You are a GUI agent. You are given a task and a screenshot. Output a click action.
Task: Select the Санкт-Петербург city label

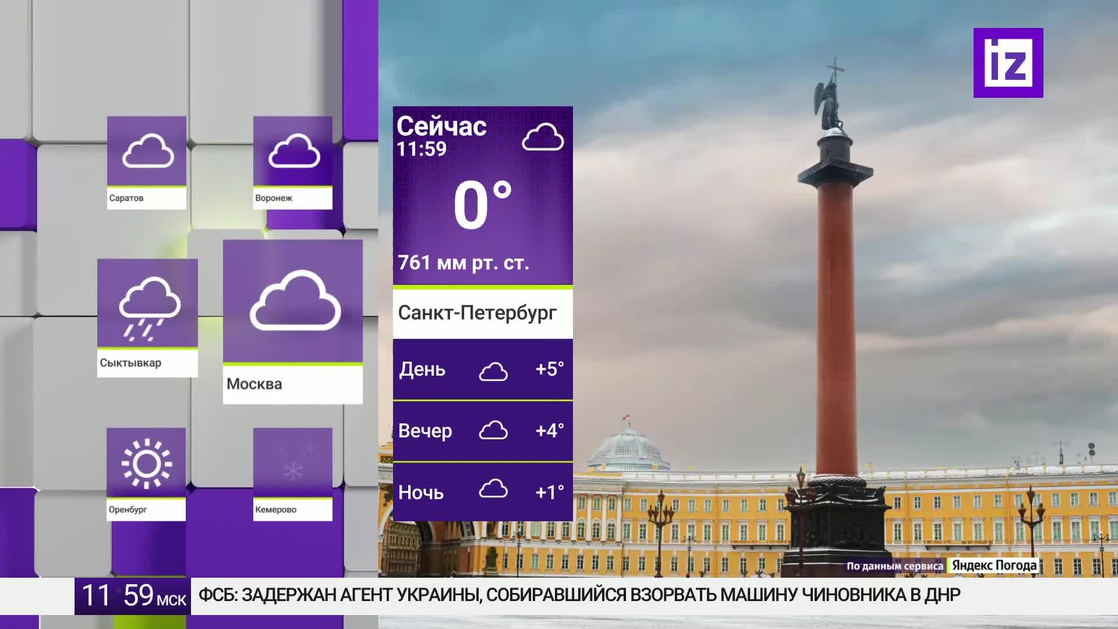coord(477,313)
